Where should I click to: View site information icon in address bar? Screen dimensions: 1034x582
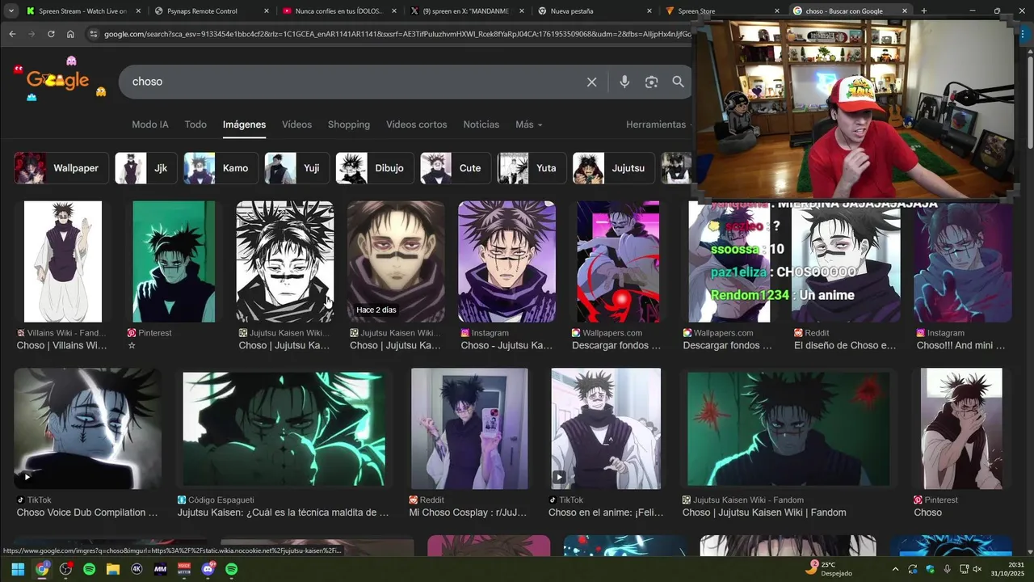94,34
